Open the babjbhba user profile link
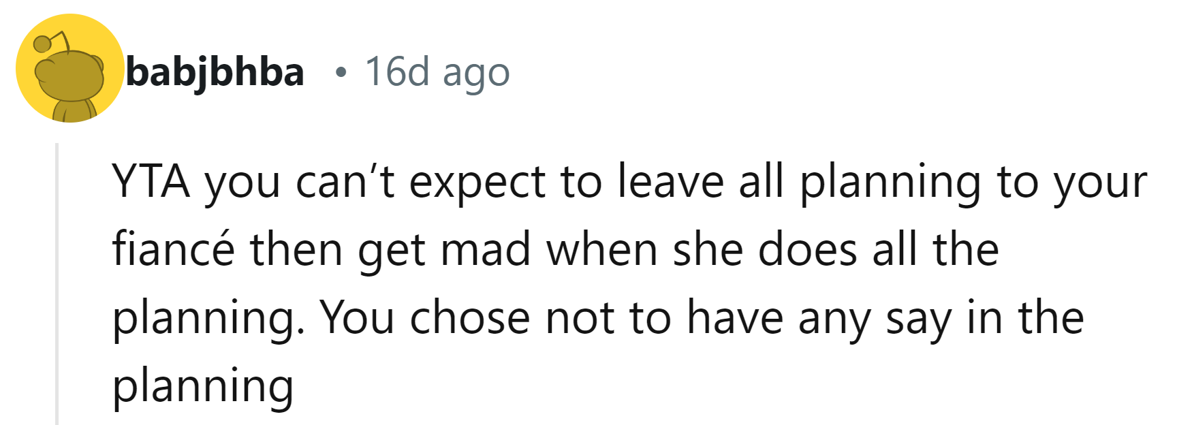This screenshot has height=425, width=1177. [x=215, y=72]
